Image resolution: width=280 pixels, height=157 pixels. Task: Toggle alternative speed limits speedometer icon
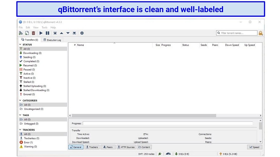pos(168,154)
